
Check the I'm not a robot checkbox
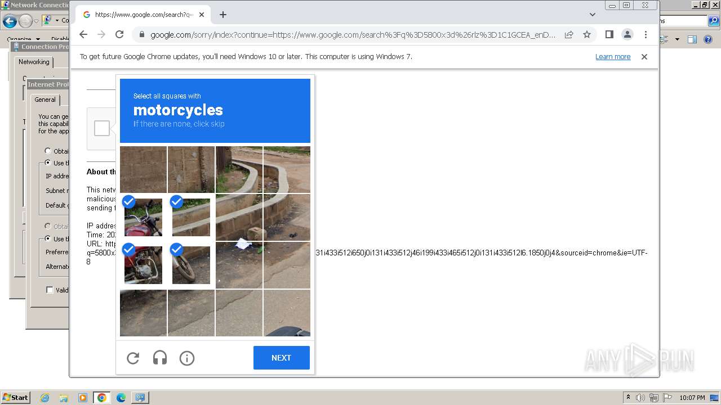click(102, 128)
